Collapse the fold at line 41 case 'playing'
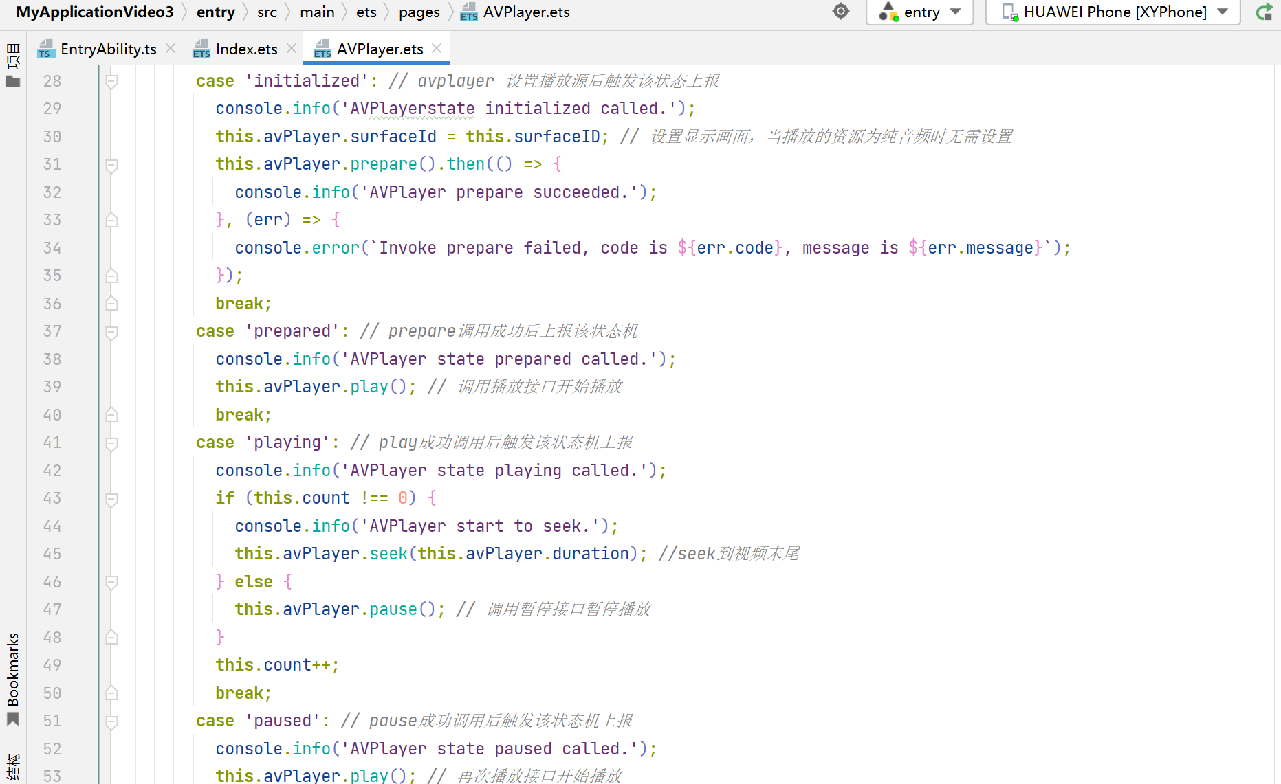 111,443
